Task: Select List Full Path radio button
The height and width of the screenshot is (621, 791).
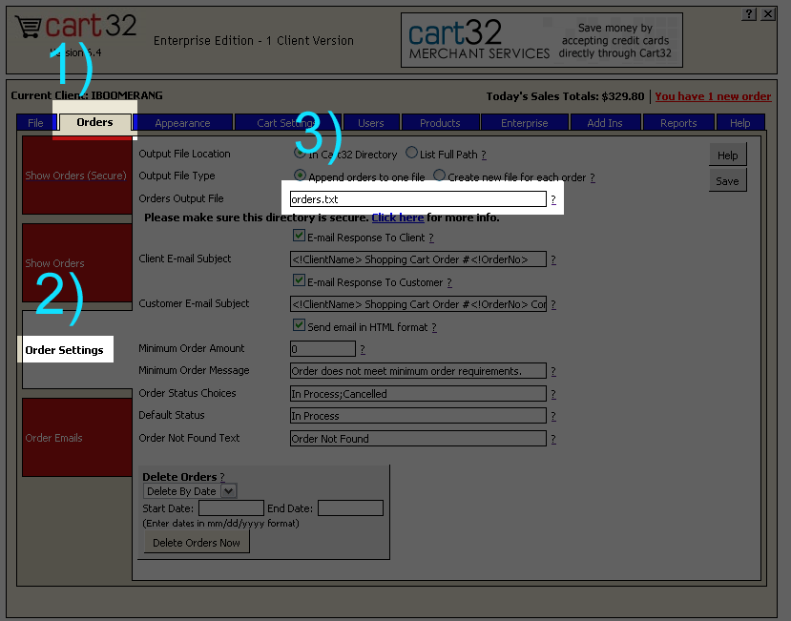Action: click(412, 153)
